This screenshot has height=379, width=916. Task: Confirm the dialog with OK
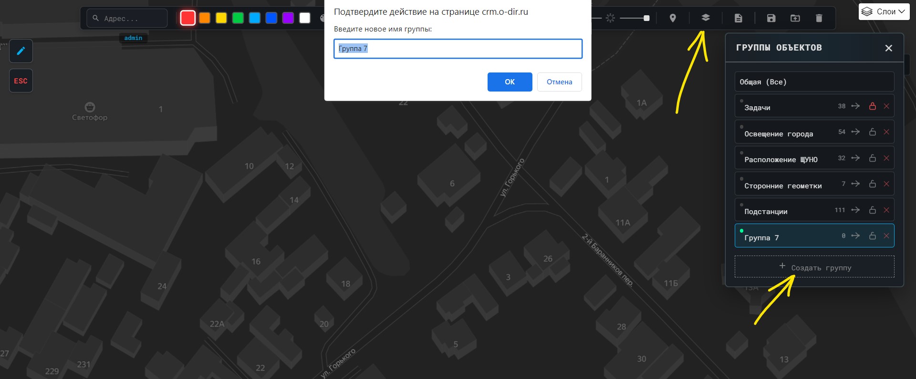click(510, 82)
